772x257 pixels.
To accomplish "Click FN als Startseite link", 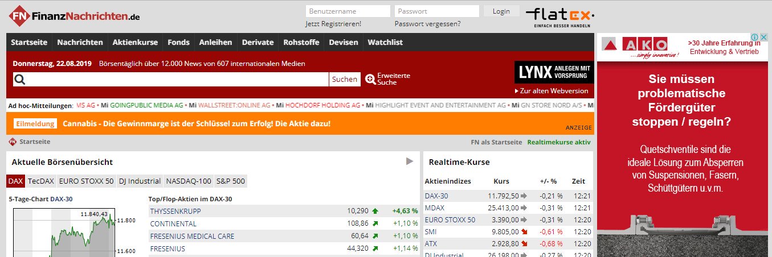I will [x=496, y=142].
